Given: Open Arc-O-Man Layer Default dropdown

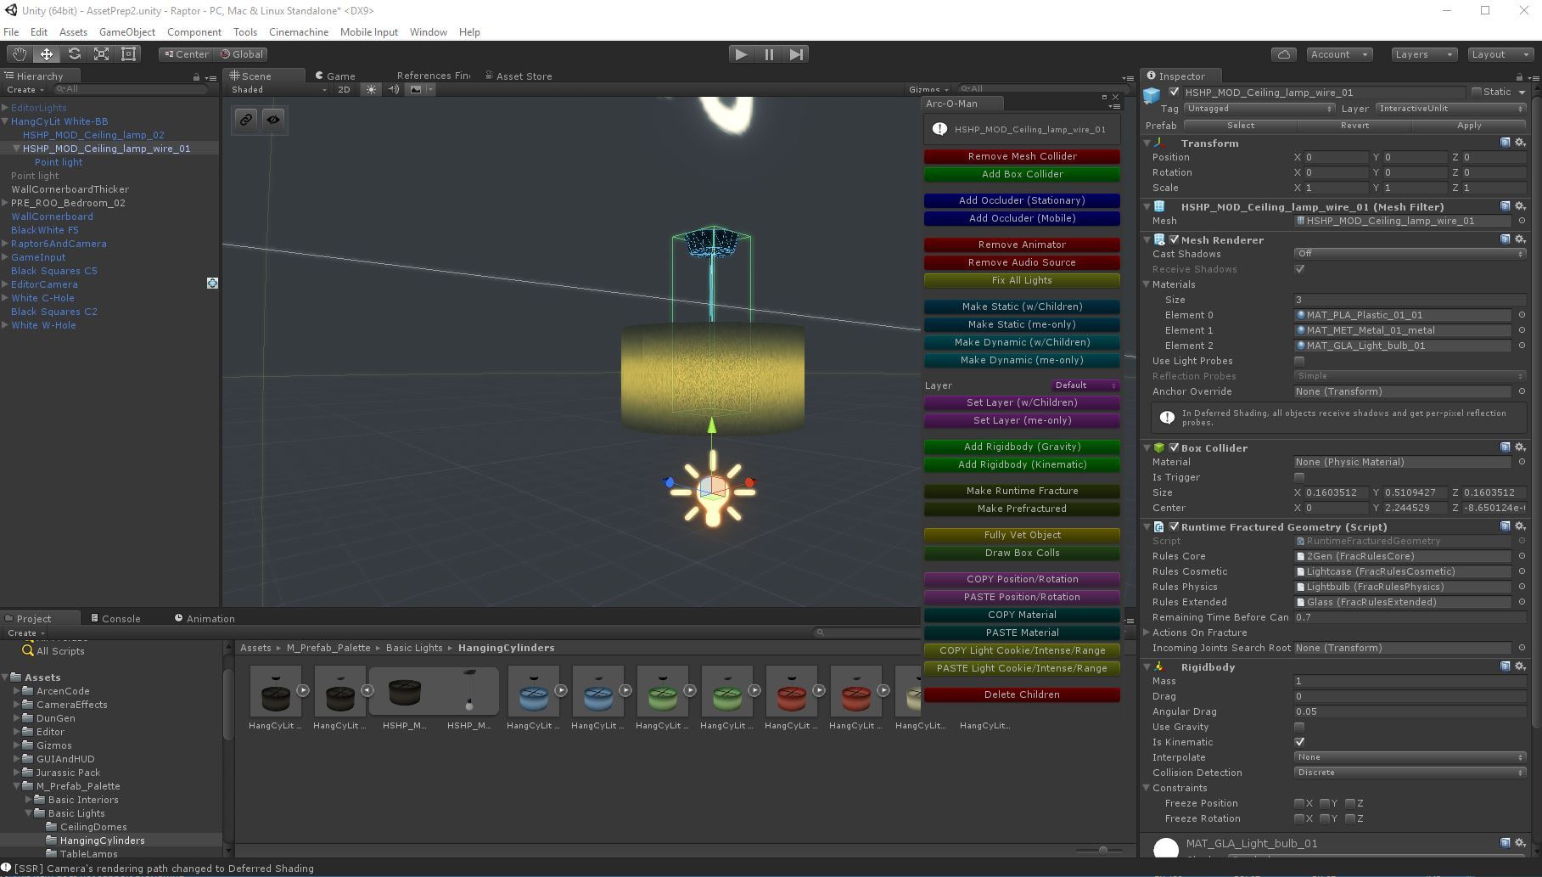Looking at the screenshot, I should click(x=1085, y=385).
